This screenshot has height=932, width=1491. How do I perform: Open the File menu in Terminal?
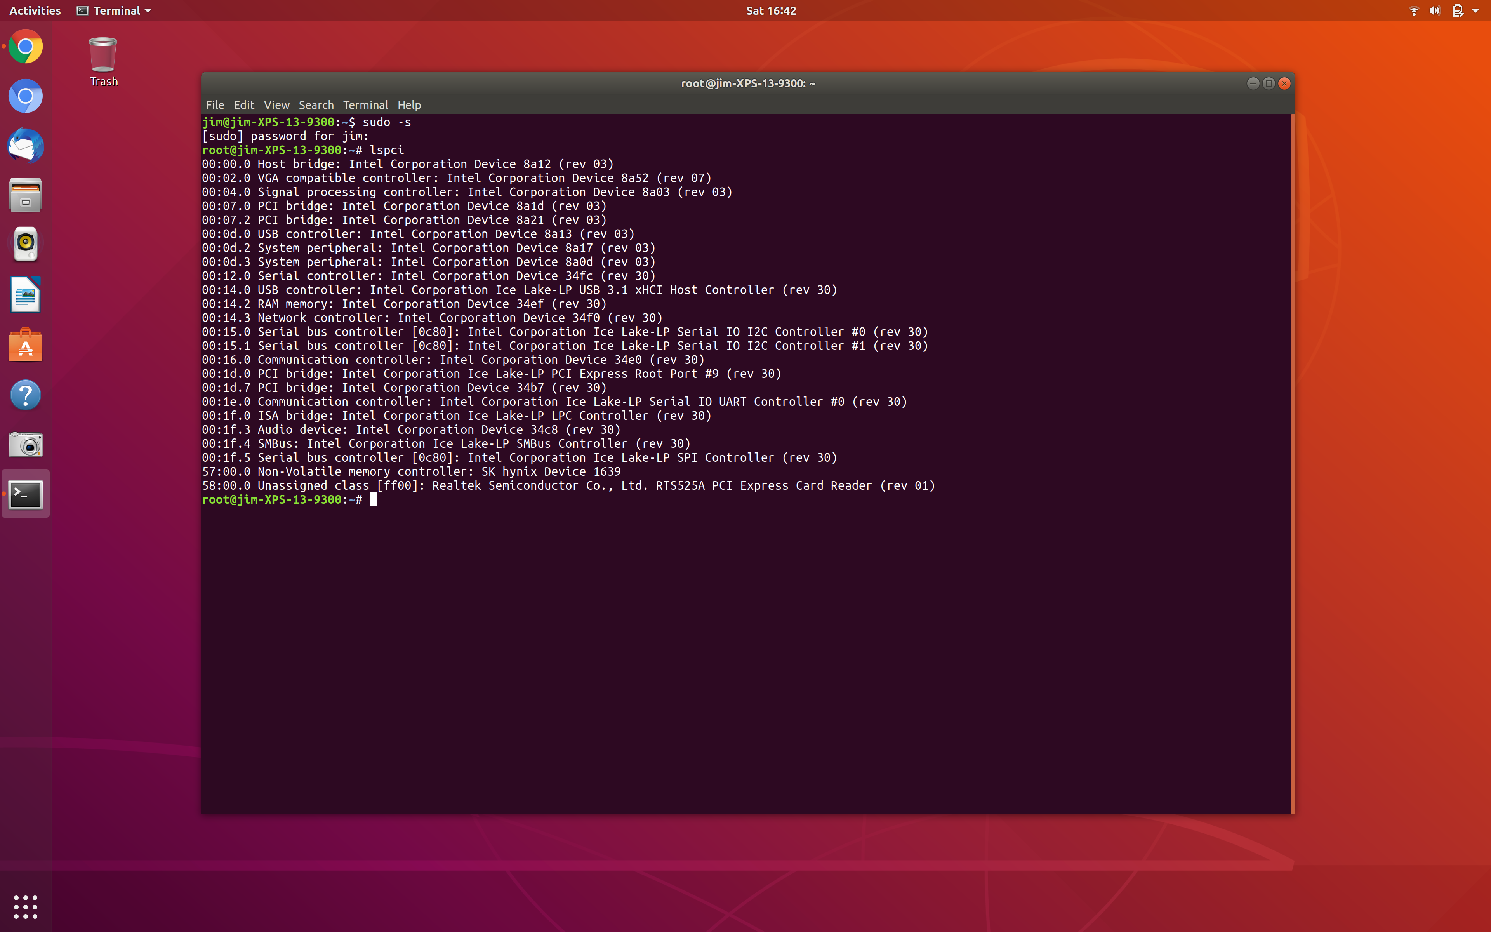click(214, 105)
